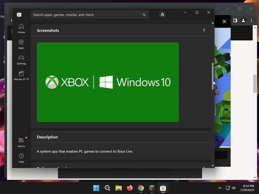Click Microsoft Store taskbar icon
This screenshot has height=194, width=259.
tap(163, 188)
